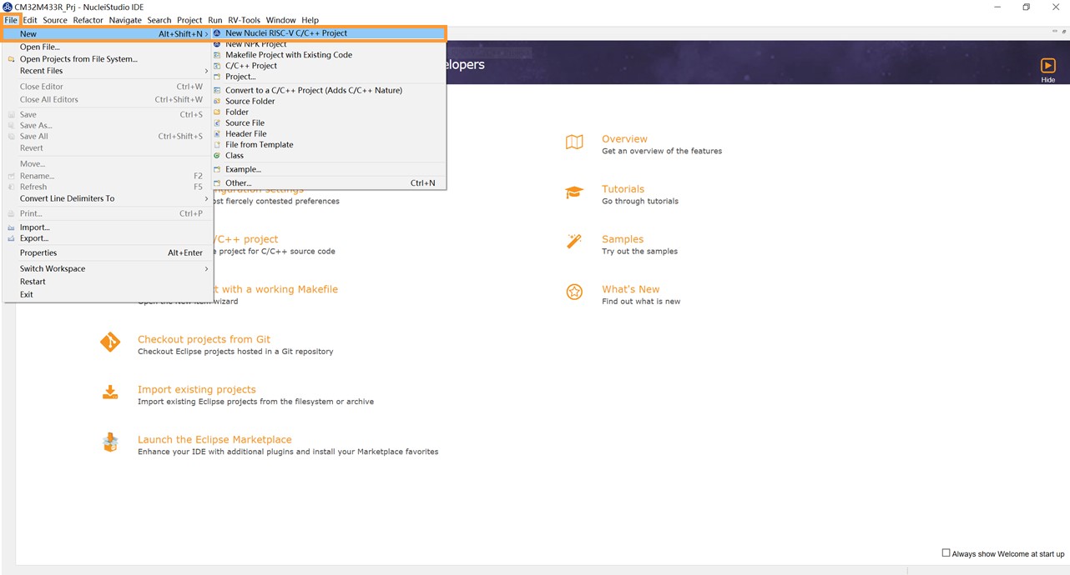Click the Checkout from Git diamond icon
The width and height of the screenshot is (1070, 575).
(110, 342)
